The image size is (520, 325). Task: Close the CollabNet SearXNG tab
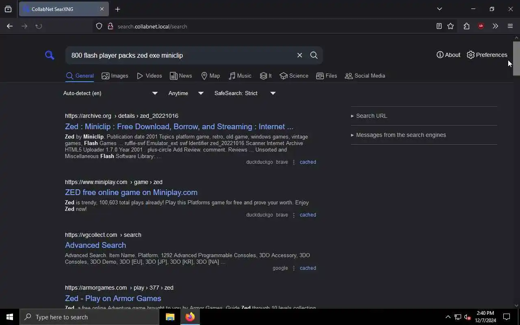(102, 9)
